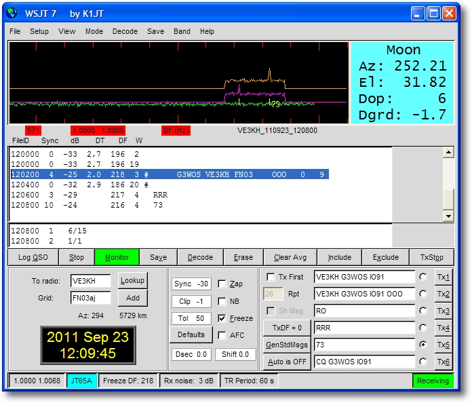472x403 pixels.
Task: Click the JT65A mode indicator in status bar
Action: (x=81, y=381)
